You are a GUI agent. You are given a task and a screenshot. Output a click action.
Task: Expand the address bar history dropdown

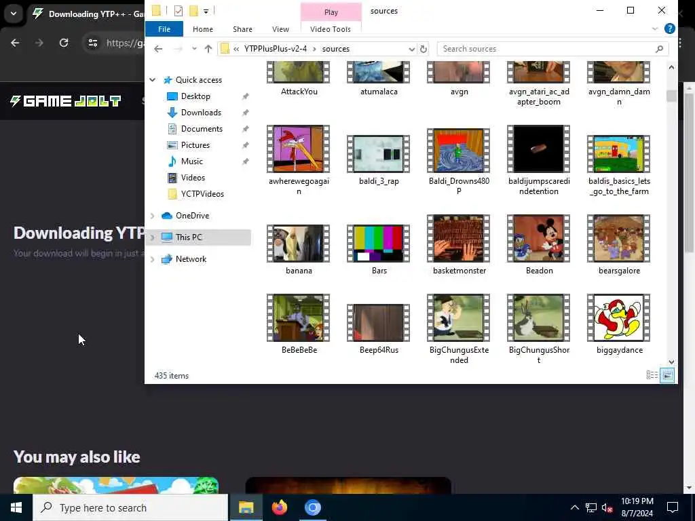point(411,49)
